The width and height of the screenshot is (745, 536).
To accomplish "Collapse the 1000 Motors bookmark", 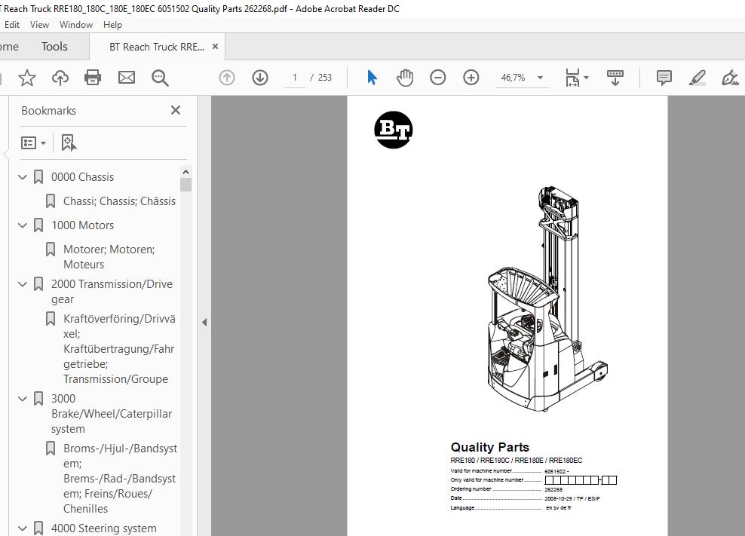I will pos(23,225).
